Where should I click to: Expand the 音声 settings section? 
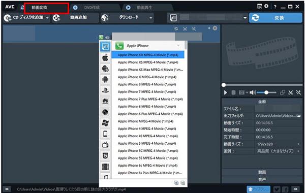click(x=262, y=179)
